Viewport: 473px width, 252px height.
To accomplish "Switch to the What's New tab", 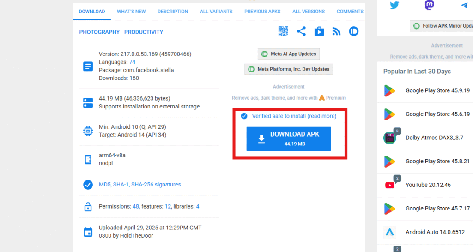I will click(131, 12).
